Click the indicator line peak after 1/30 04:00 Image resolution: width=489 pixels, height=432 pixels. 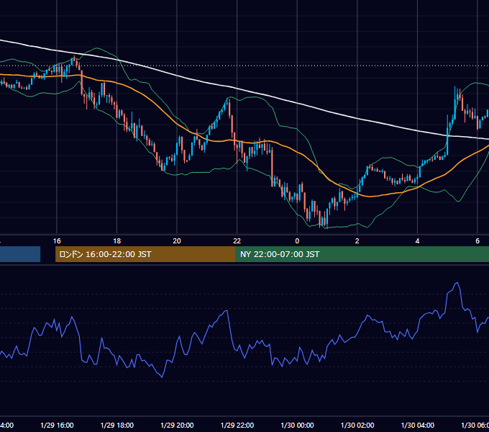[457, 283]
